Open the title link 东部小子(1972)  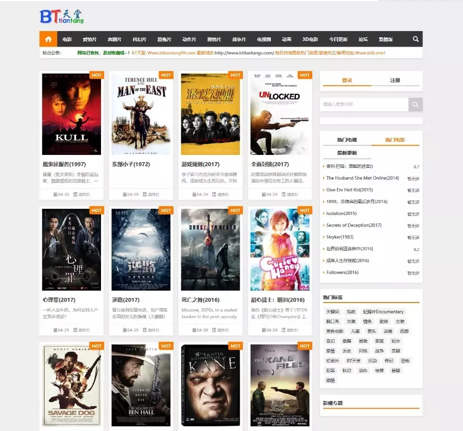tap(131, 164)
